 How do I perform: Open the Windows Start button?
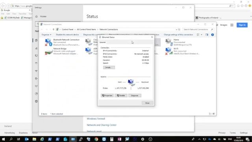(x=3, y=139)
